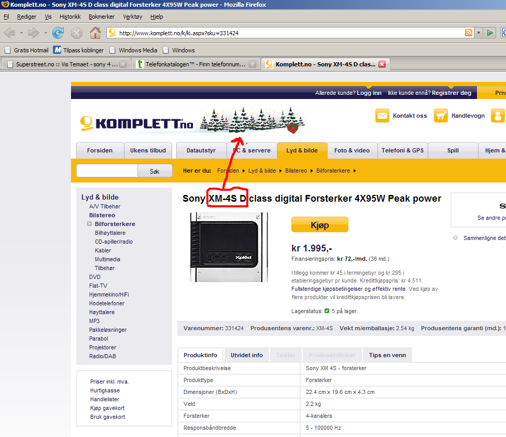Image resolution: width=506 pixels, height=437 pixels.
Task: Click the Registrer deg link
Action: pos(452,93)
